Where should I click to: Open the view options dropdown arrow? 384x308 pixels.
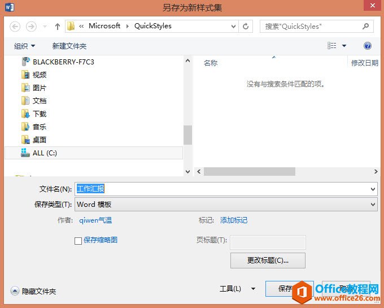tap(344, 46)
